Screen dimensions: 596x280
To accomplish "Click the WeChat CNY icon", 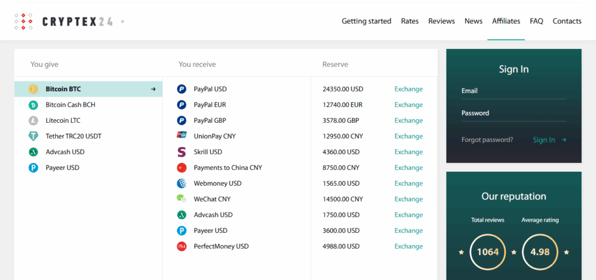I will click(182, 199).
